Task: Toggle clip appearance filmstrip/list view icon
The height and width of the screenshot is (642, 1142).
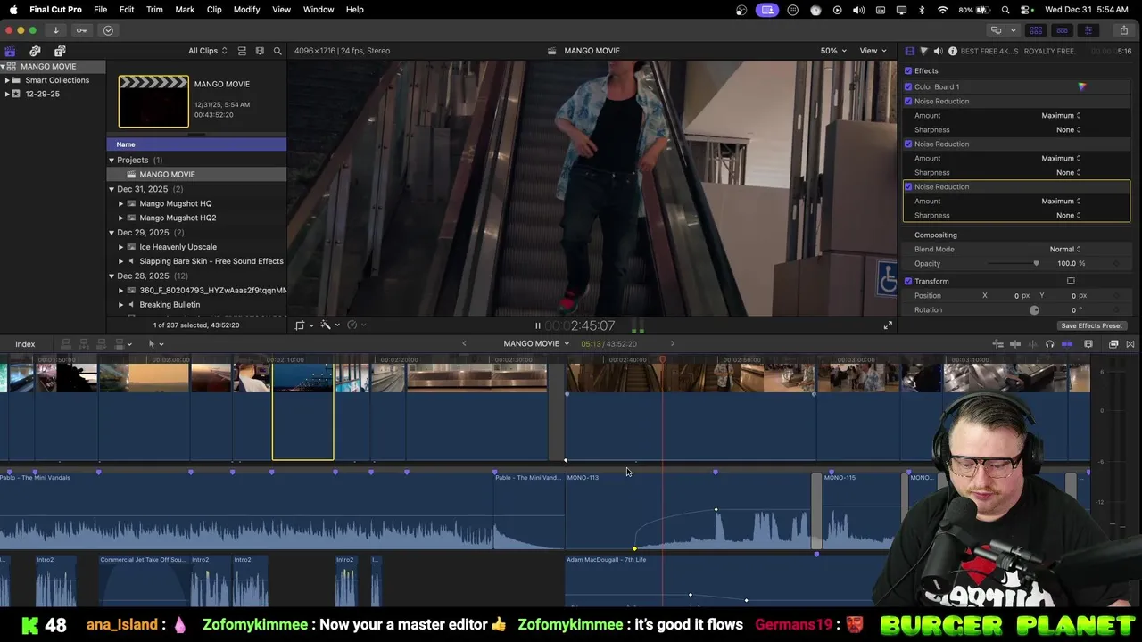Action: coord(242,51)
